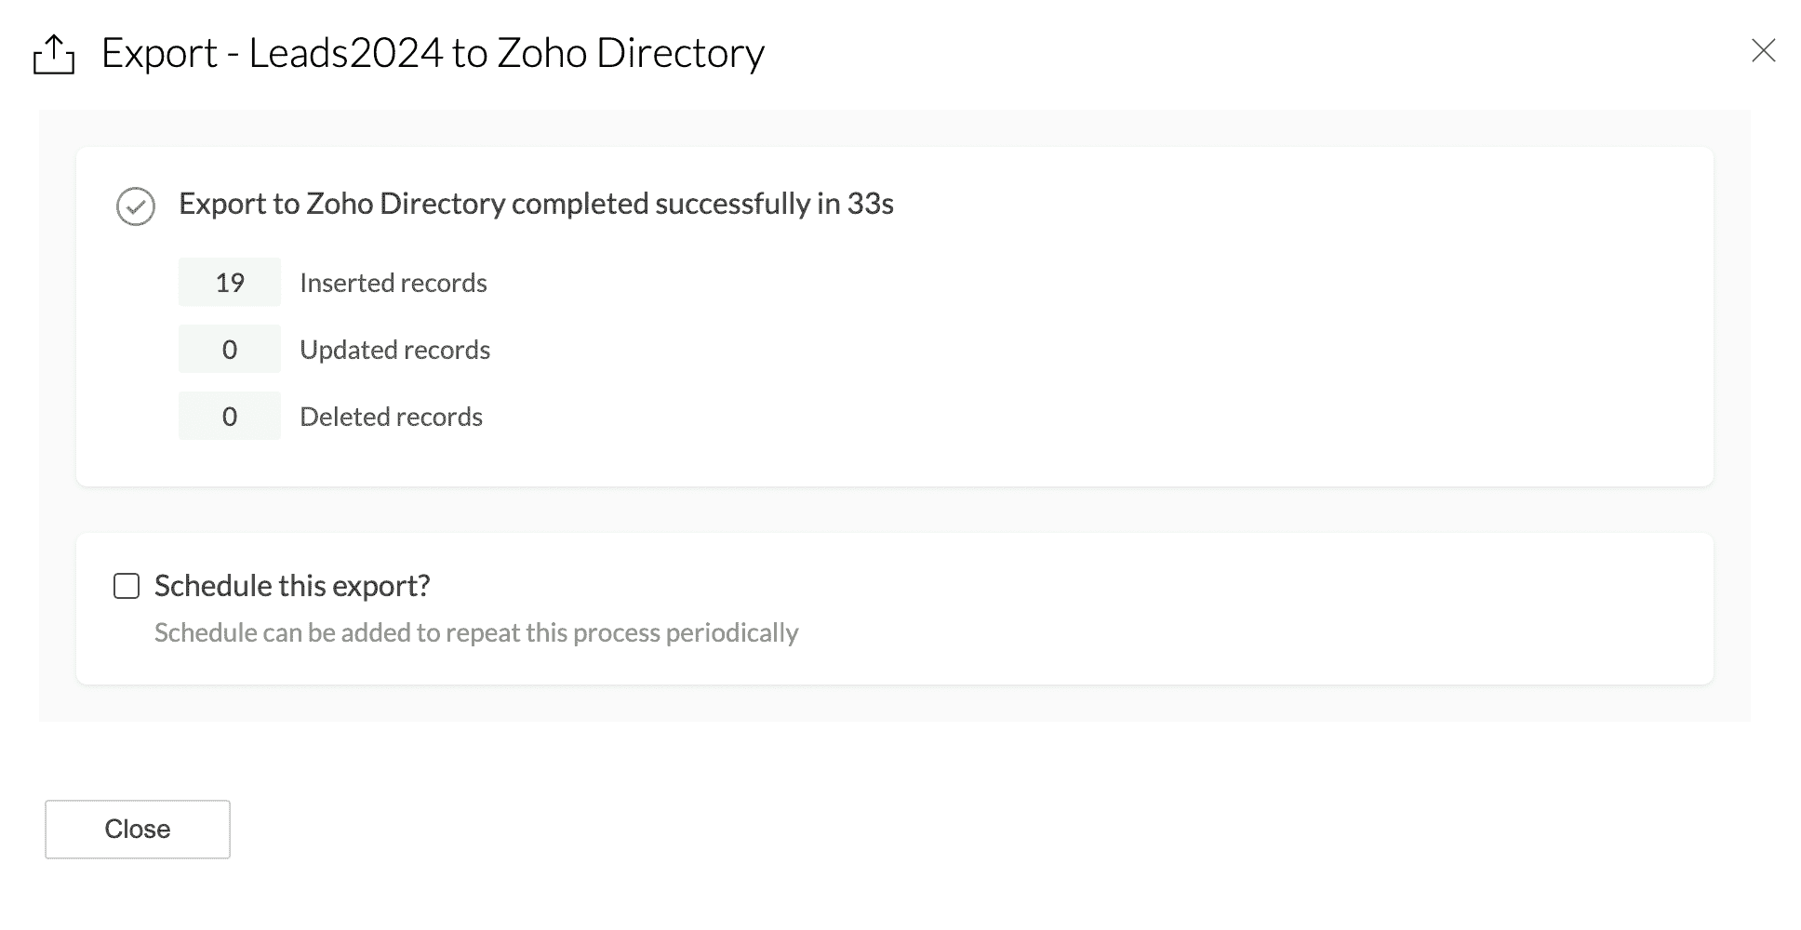Image resolution: width=1801 pixels, height=930 pixels.
Task: Click the updated records count badge
Action: (x=230, y=350)
